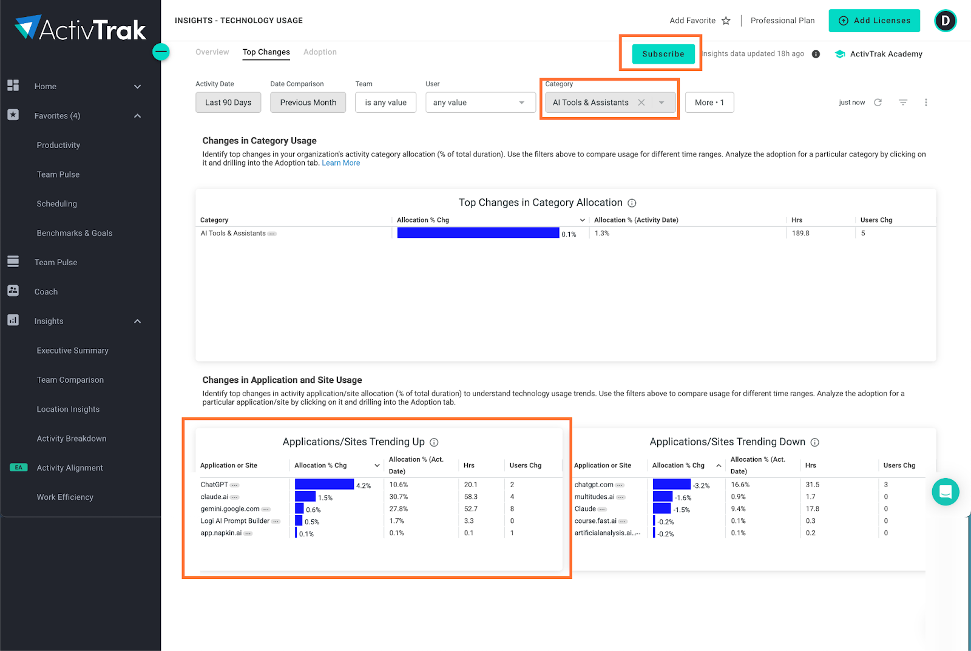Follow the Learn More link
The width and height of the screenshot is (971, 651).
(x=341, y=163)
